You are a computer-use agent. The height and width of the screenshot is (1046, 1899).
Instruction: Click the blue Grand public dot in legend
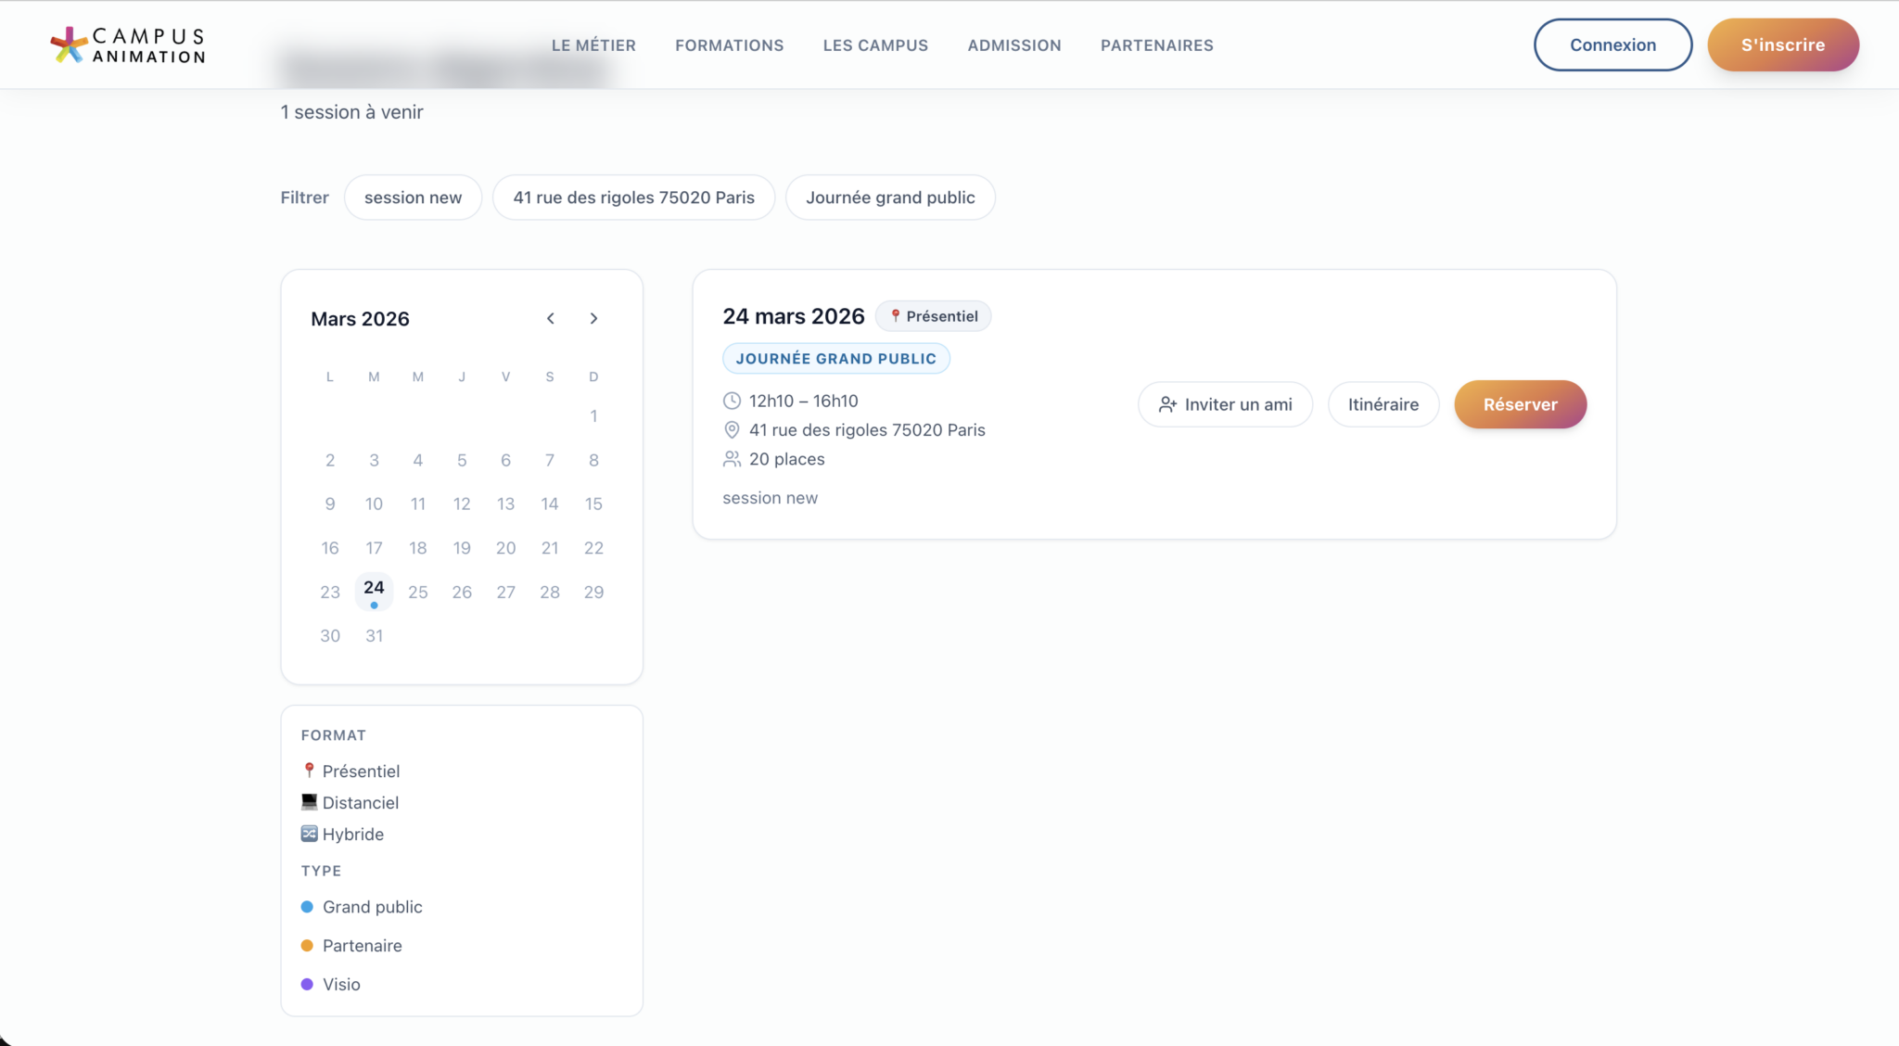pyautogui.click(x=307, y=907)
